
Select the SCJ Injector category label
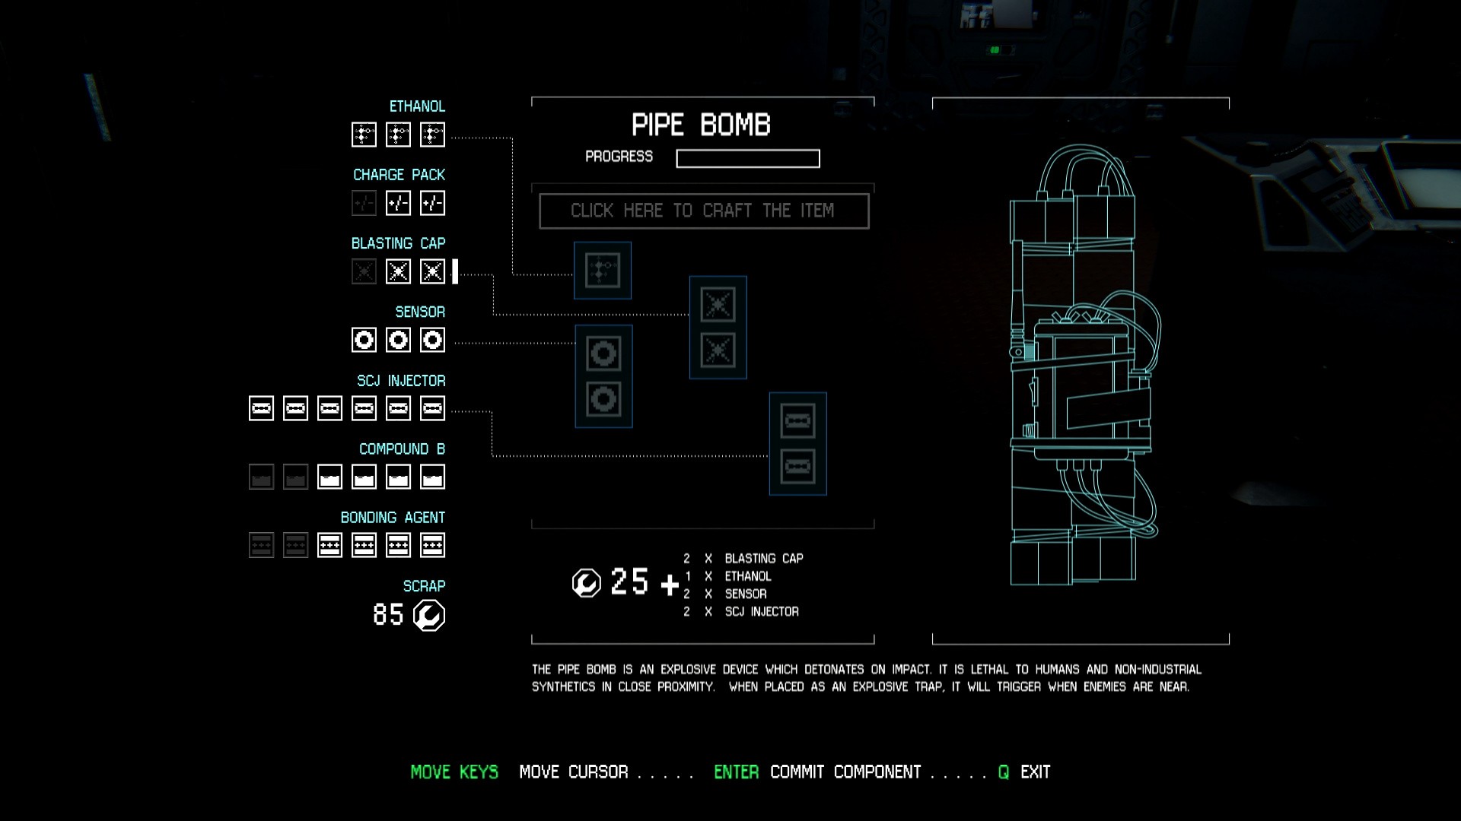pyautogui.click(x=401, y=381)
